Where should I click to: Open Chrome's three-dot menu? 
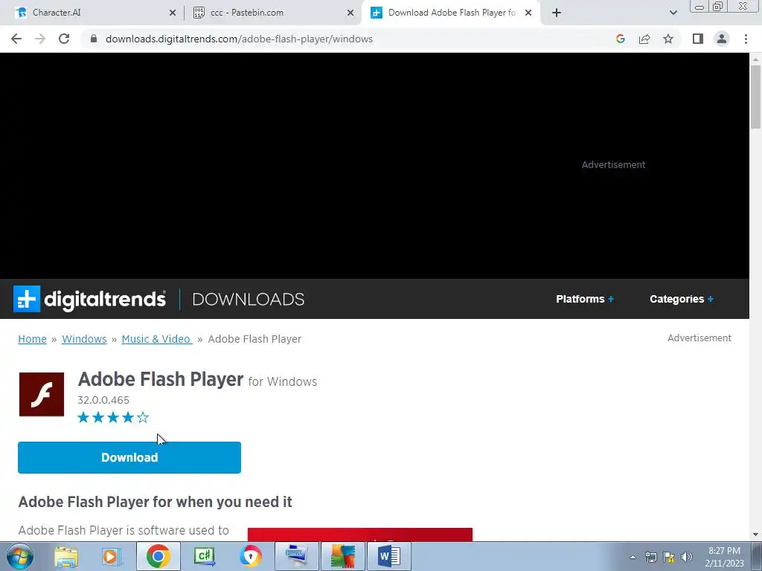click(746, 39)
